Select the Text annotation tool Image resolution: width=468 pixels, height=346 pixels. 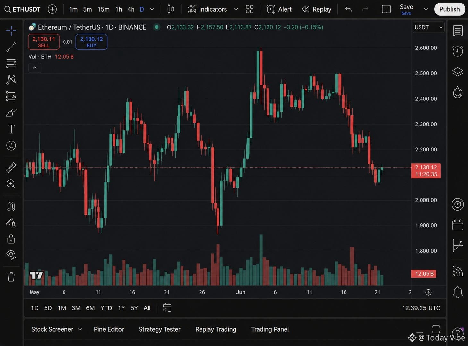(x=11, y=129)
